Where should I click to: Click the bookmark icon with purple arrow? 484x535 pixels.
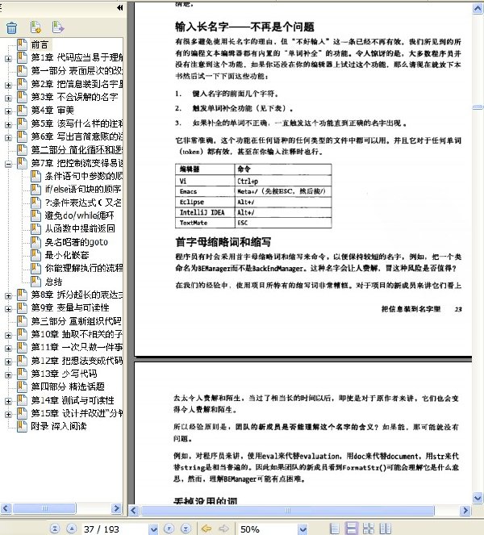(x=57, y=27)
